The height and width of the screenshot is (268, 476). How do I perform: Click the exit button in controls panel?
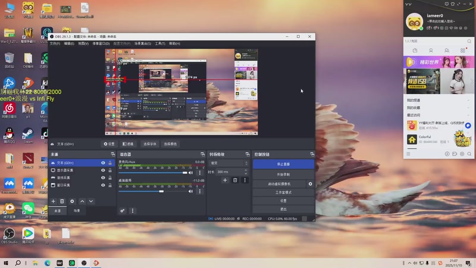[x=283, y=209]
